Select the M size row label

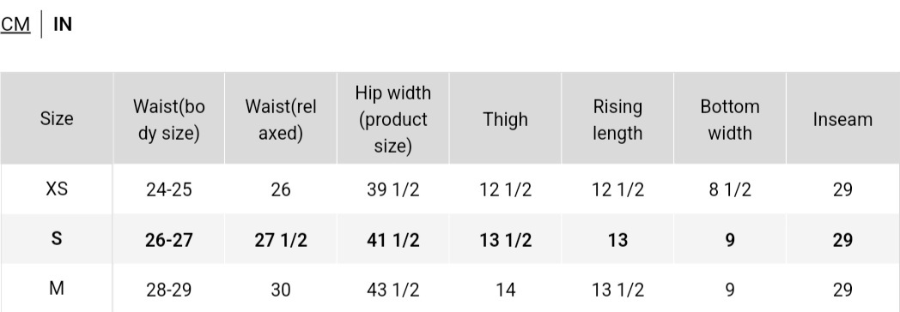click(57, 289)
